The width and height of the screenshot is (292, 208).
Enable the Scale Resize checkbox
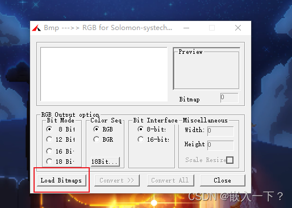pyautogui.click(x=230, y=160)
